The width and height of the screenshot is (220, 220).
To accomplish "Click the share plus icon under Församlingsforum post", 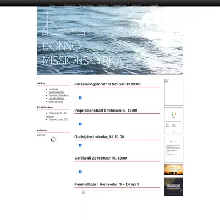I will click(80, 98).
